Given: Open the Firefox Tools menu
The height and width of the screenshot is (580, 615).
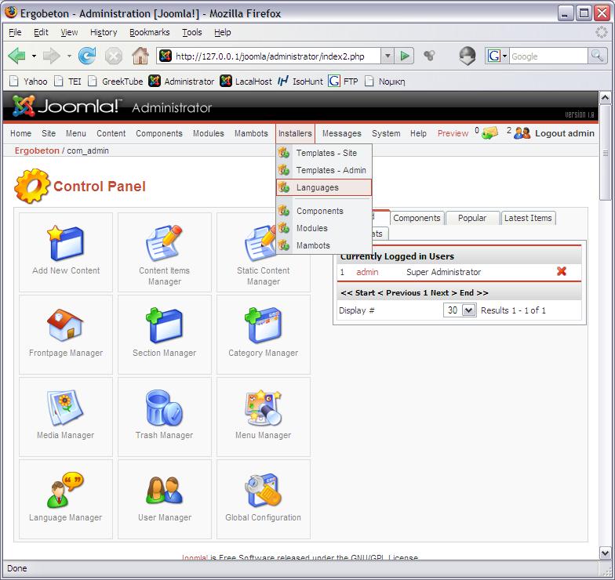Looking at the screenshot, I should [191, 32].
